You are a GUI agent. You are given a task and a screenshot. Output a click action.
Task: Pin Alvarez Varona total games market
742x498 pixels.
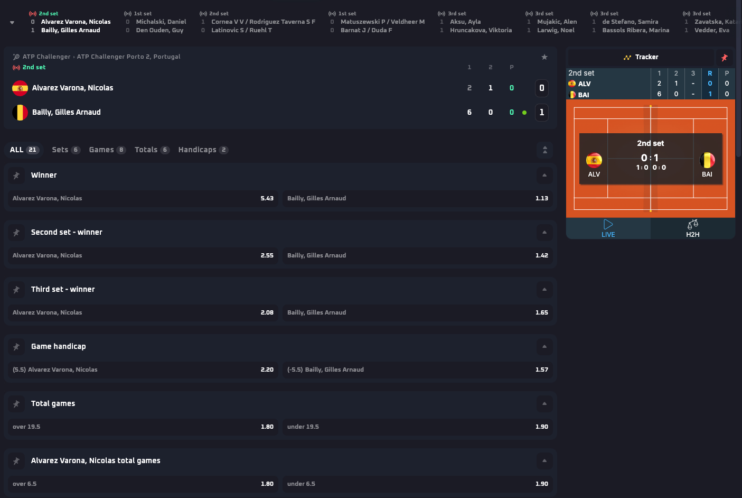click(16, 461)
